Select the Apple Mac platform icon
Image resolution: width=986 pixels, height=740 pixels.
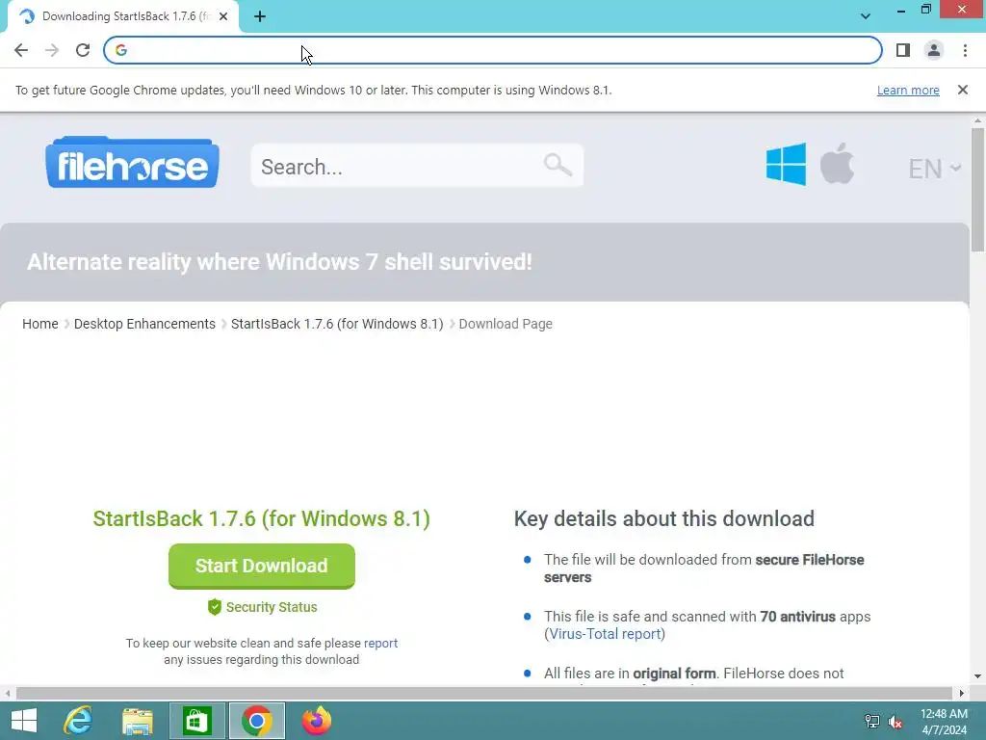[x=837, y=164]
